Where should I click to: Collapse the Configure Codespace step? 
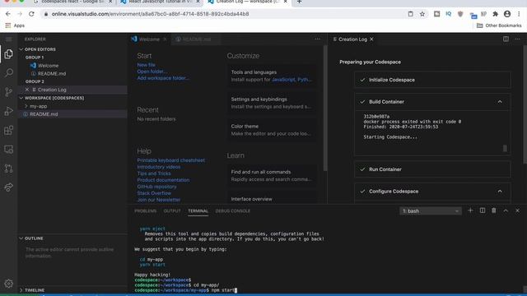500,192
